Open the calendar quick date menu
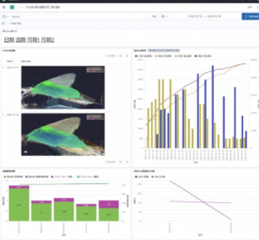Image resolution: width=259 pixels, height=240 pixels. [164, 16]
